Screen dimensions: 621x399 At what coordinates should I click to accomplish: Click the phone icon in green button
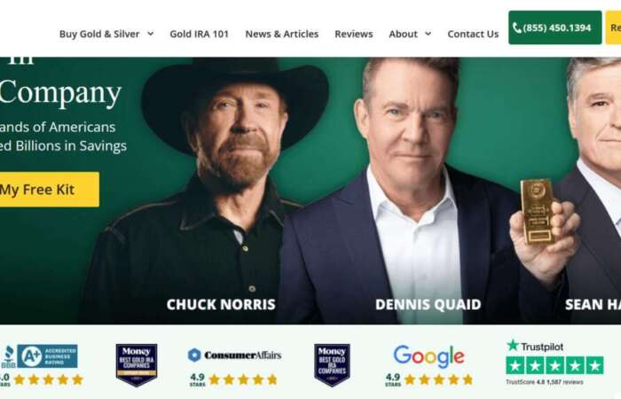(517, 27)
